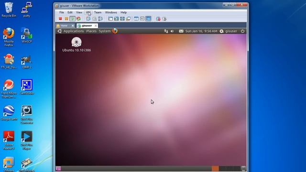
Task: Open the power session menu icon
Action: [x=242, y=31]
